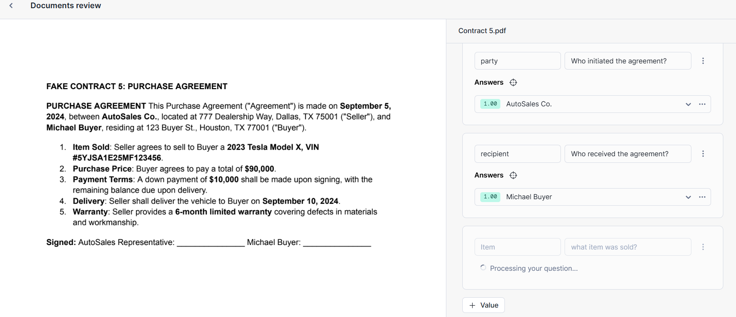Viewport: 736px width, 317px height.
Task: Open the three-dot menu for recipient field
Action: [703, 154]
